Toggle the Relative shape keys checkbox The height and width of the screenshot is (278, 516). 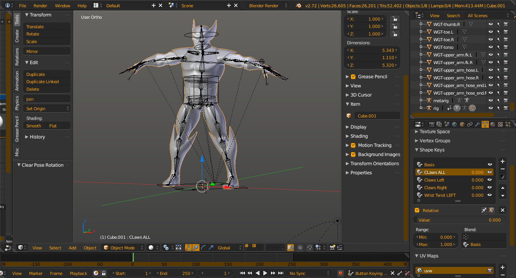pos(417,211)
